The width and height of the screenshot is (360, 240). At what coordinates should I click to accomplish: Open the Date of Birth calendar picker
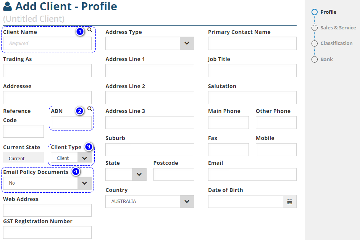point(289,201)
